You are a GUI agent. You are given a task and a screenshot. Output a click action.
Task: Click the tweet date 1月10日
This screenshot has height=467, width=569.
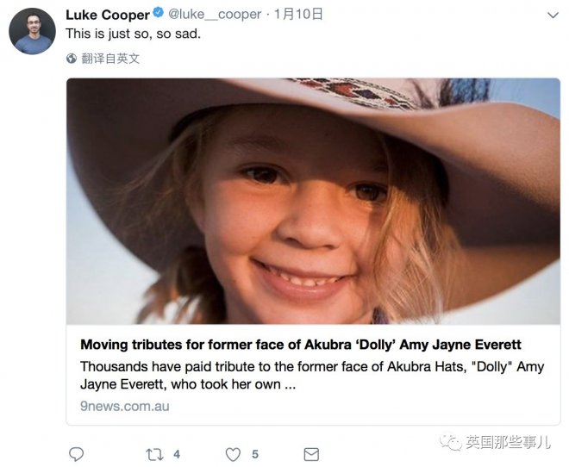click(x=299, y=15)
